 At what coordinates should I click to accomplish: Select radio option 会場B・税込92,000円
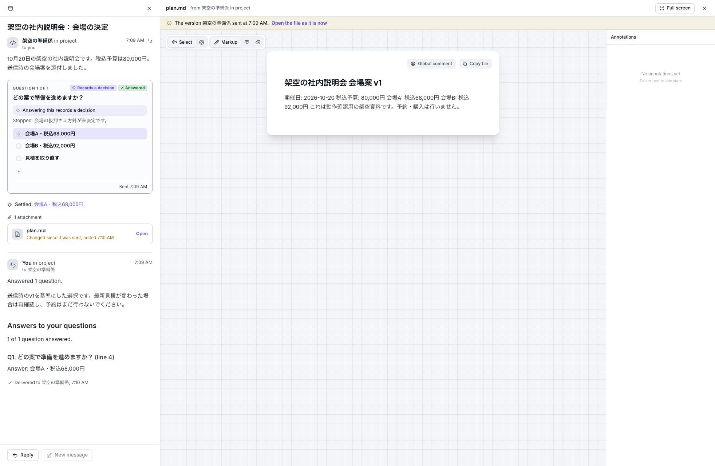click(x=80, y=146)
